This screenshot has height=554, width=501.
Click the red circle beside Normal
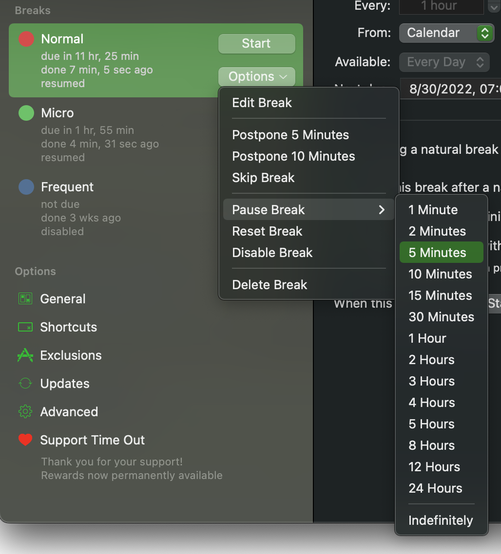point(26,39)
